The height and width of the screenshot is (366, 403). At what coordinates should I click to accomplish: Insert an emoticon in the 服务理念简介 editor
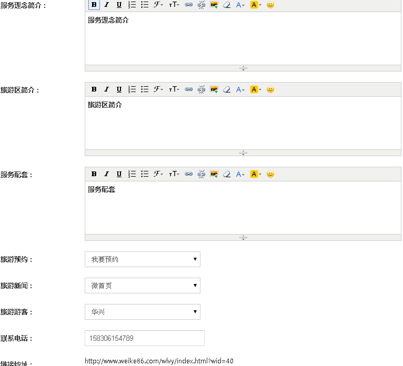(270, 5)
